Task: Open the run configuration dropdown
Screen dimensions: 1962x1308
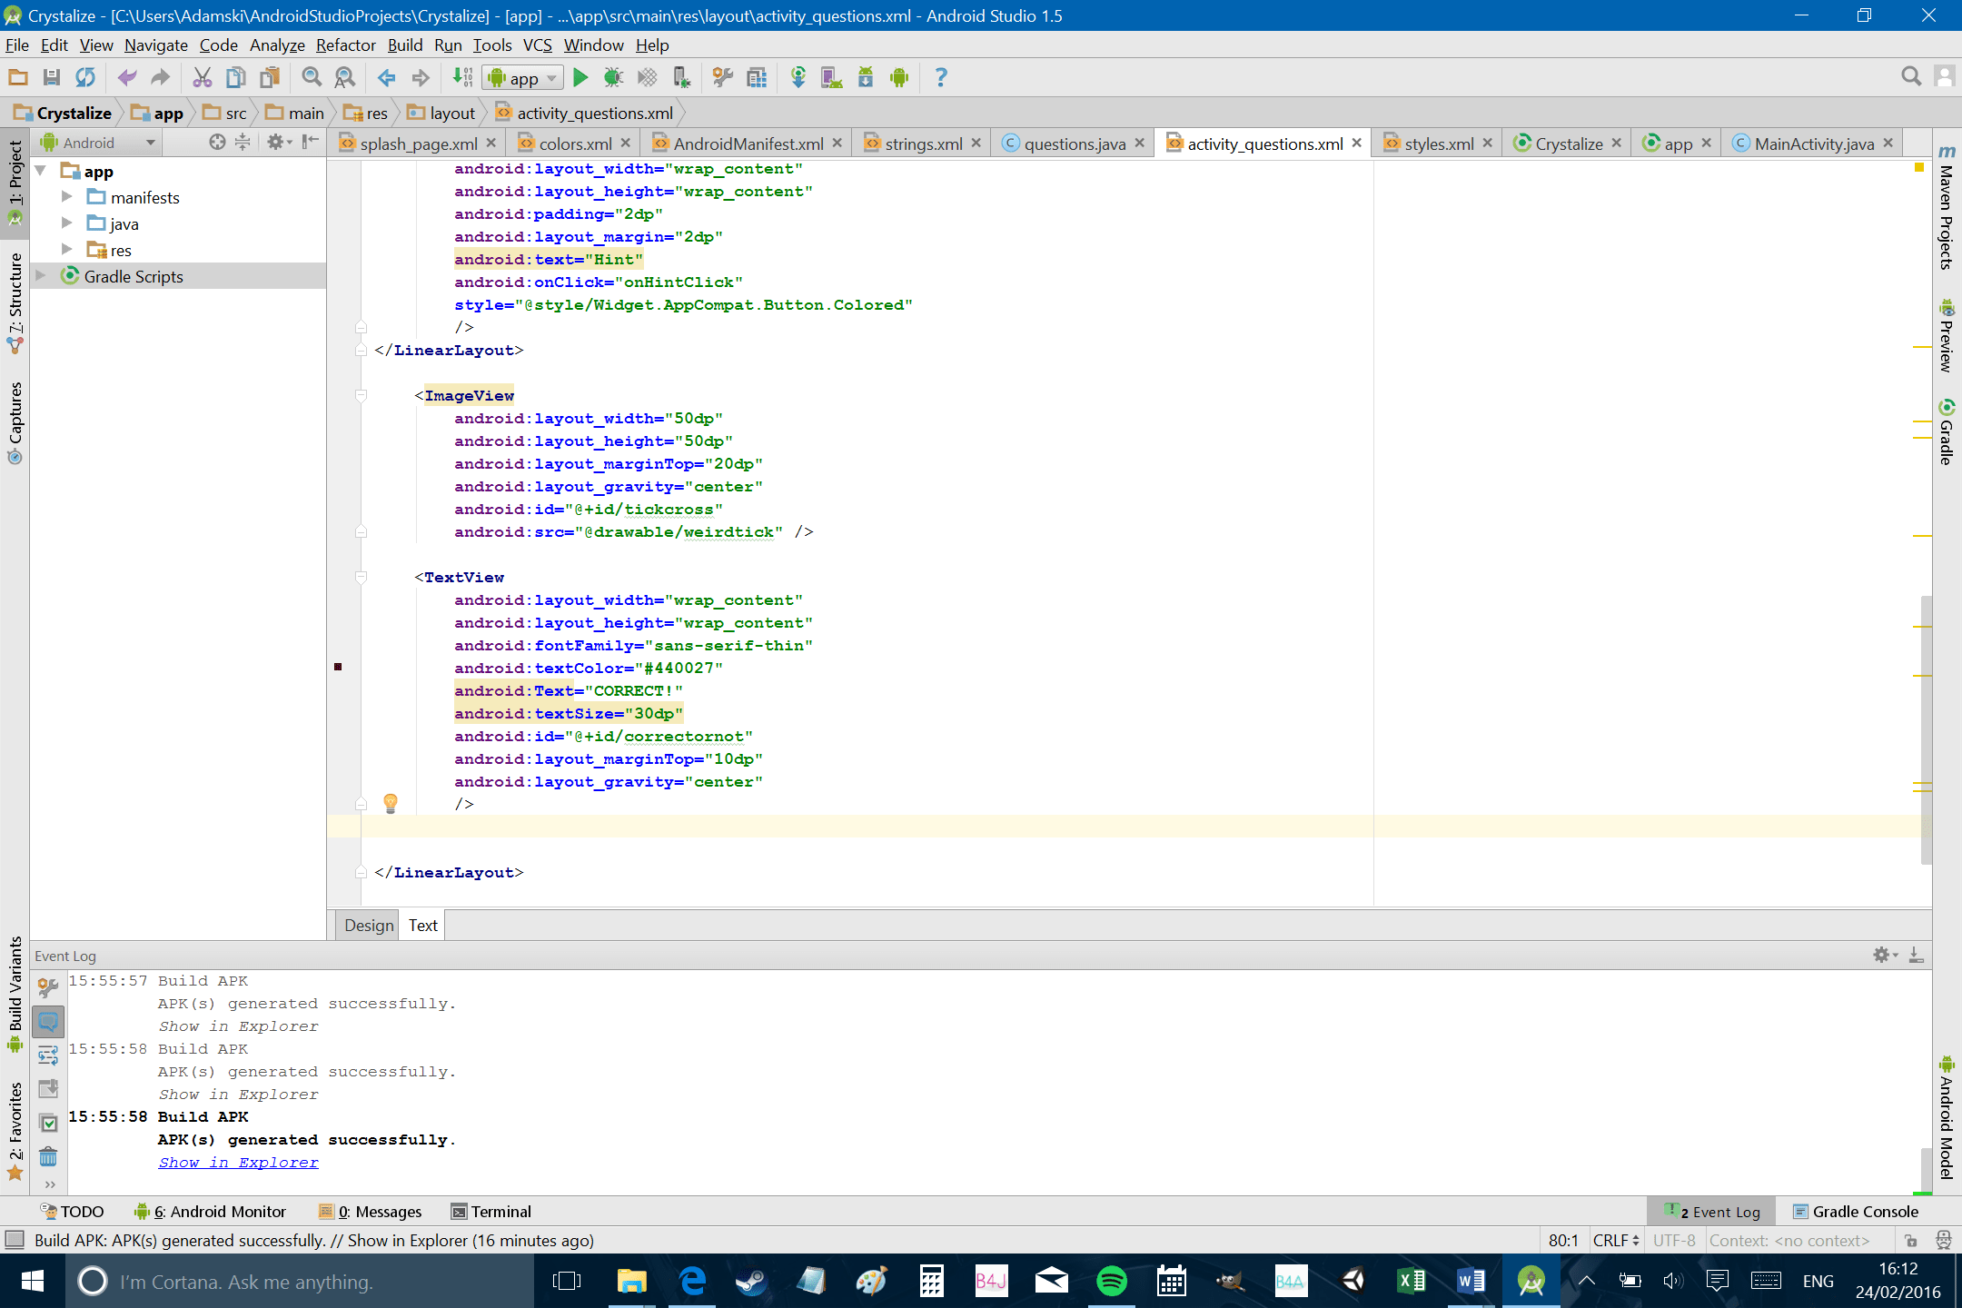Action: [x=522, y=77]
